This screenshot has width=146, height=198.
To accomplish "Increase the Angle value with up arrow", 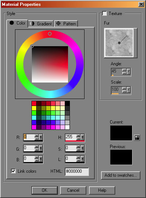I will [x=124, y=70].
